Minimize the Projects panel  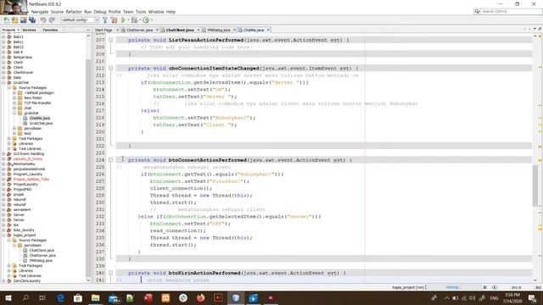pyautogui.click(x=88, y=30)
